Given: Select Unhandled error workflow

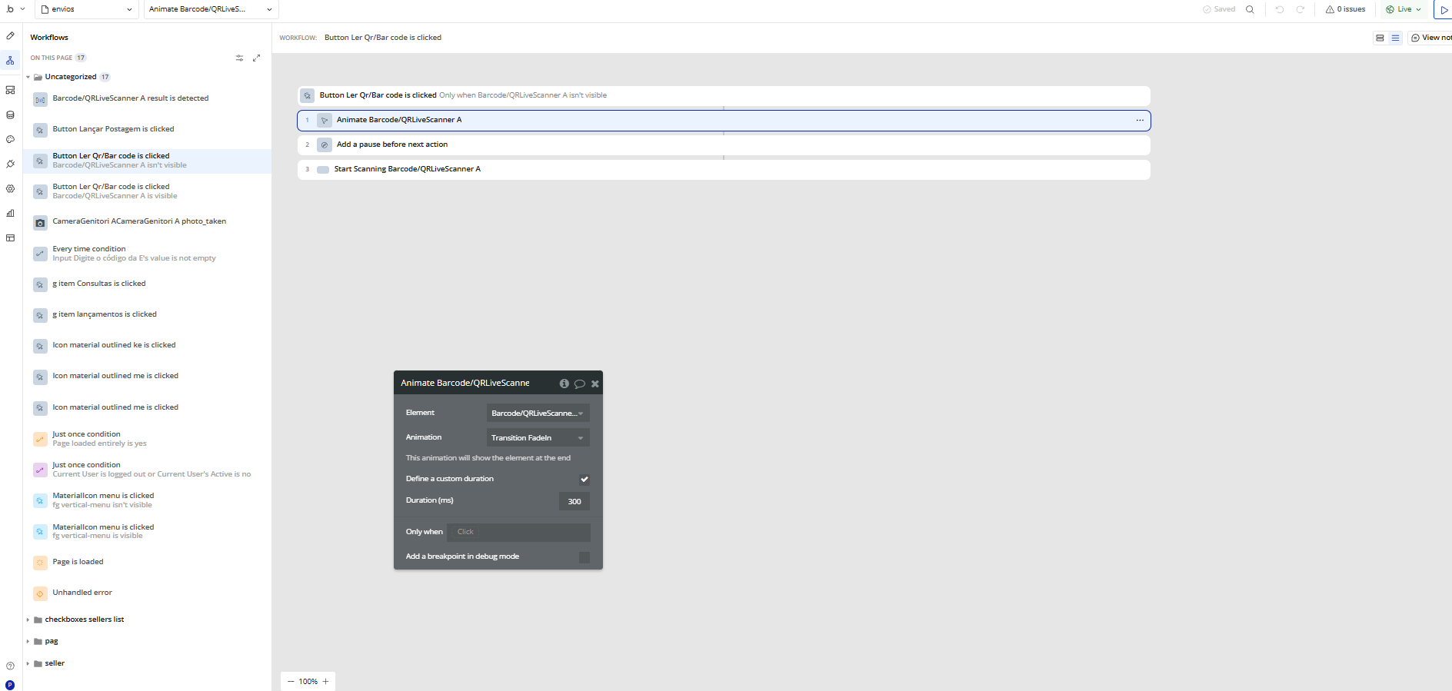Looking at the screenshot, I should pyautogui.click(x=147, y=593).
